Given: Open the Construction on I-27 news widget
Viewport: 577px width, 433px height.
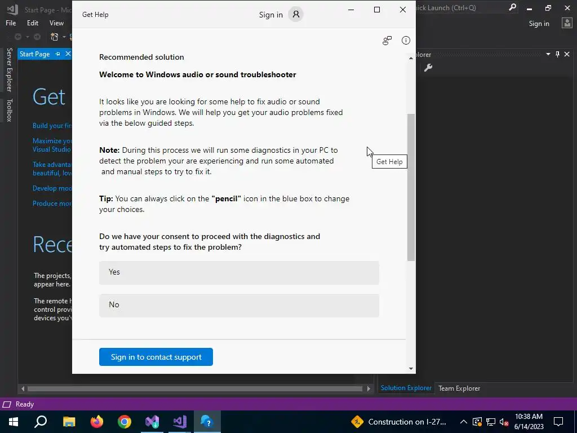Looking at the screenshot, I should click(x=398, y=422).
